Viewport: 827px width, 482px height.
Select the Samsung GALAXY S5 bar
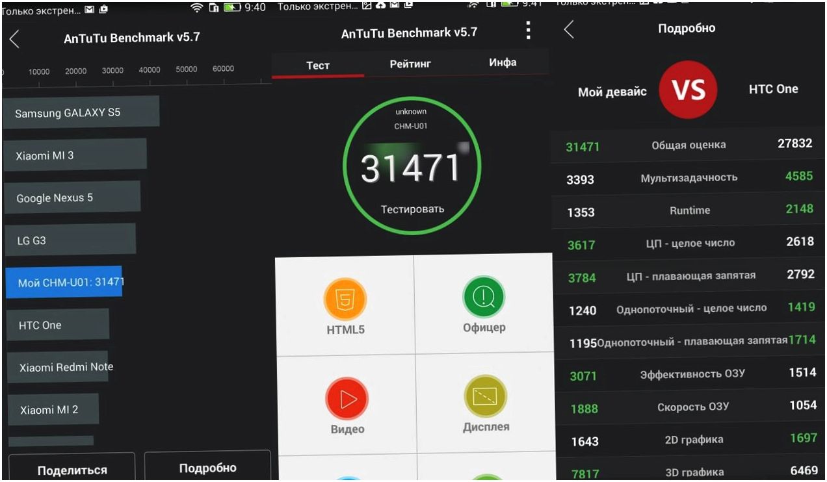point(81,112)
